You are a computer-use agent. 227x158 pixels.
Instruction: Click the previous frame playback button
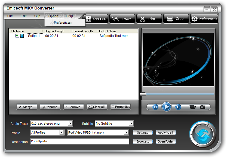155,107
